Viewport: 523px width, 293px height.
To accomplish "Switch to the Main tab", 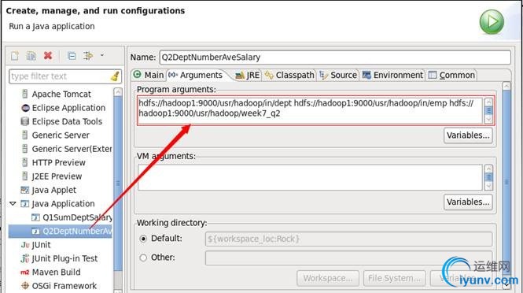I will point(149,75).
